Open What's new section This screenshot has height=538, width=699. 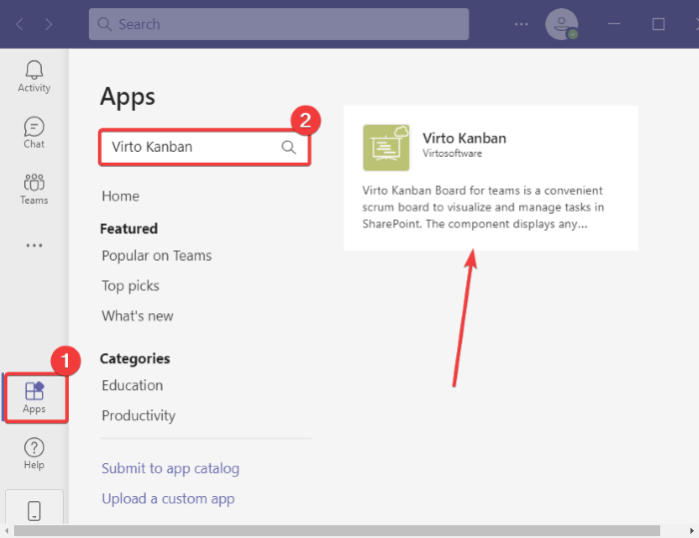click(x=138, y=316)
